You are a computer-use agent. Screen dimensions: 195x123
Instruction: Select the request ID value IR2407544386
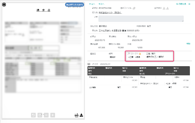click(x=105, y=8)
